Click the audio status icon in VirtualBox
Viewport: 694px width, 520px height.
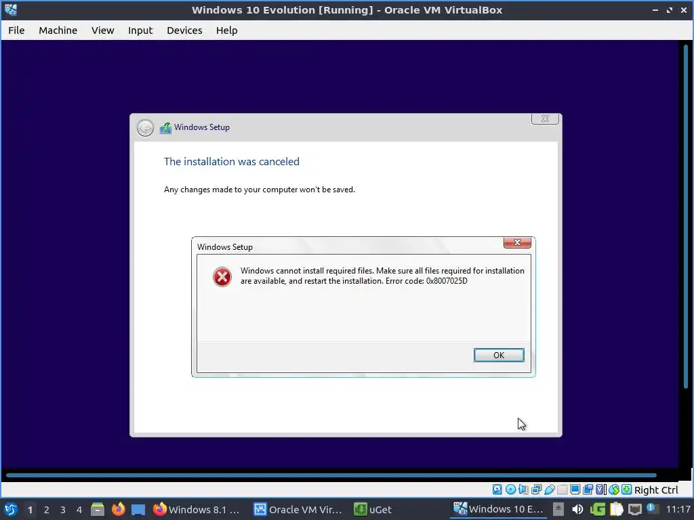(x=523, y=490)
